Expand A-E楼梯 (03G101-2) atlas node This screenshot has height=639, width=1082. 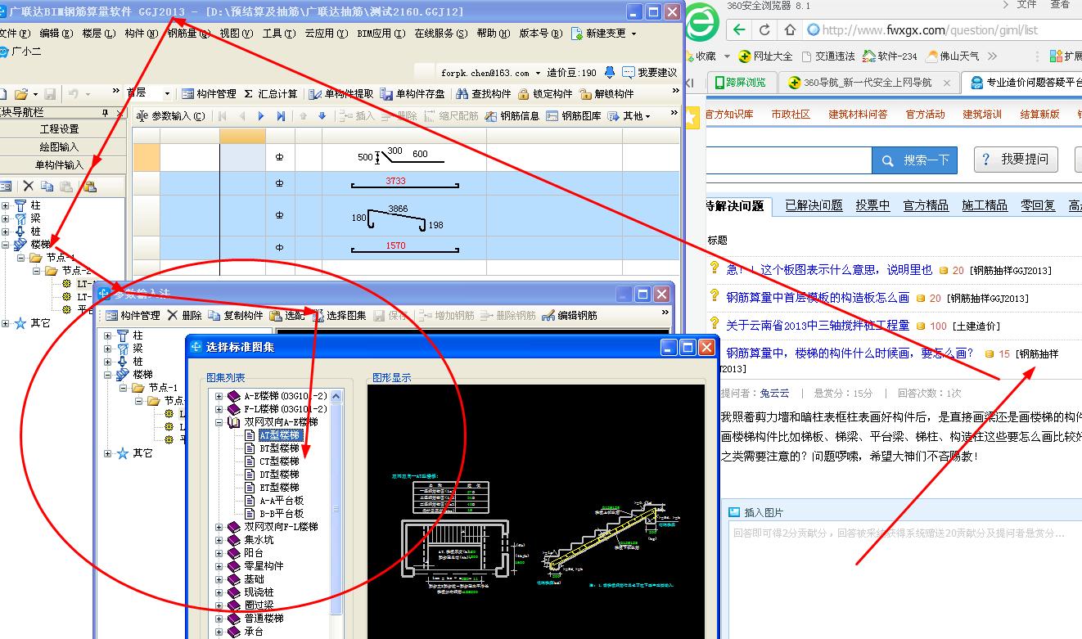click(x=219, y=396)
